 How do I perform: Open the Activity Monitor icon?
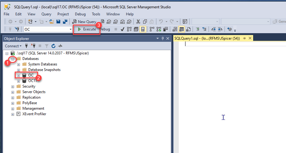tap(185, 22)
